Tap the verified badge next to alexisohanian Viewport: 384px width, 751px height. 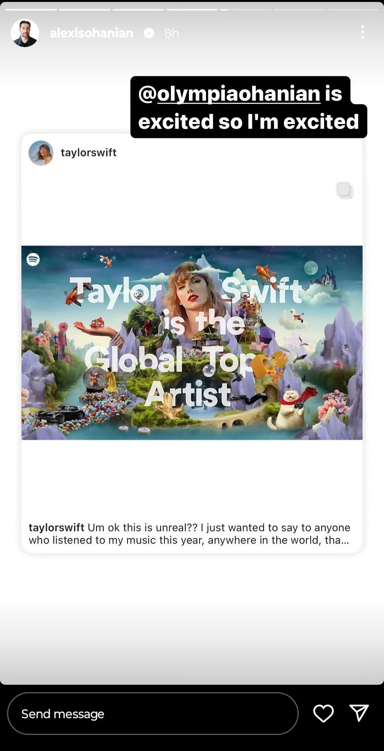[x=149, y=33]
